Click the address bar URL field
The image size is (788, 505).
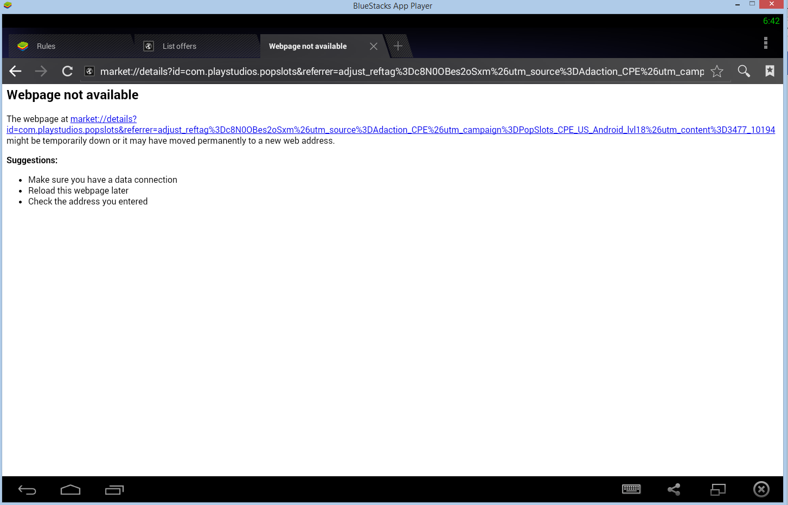click(x=402, y=72)
